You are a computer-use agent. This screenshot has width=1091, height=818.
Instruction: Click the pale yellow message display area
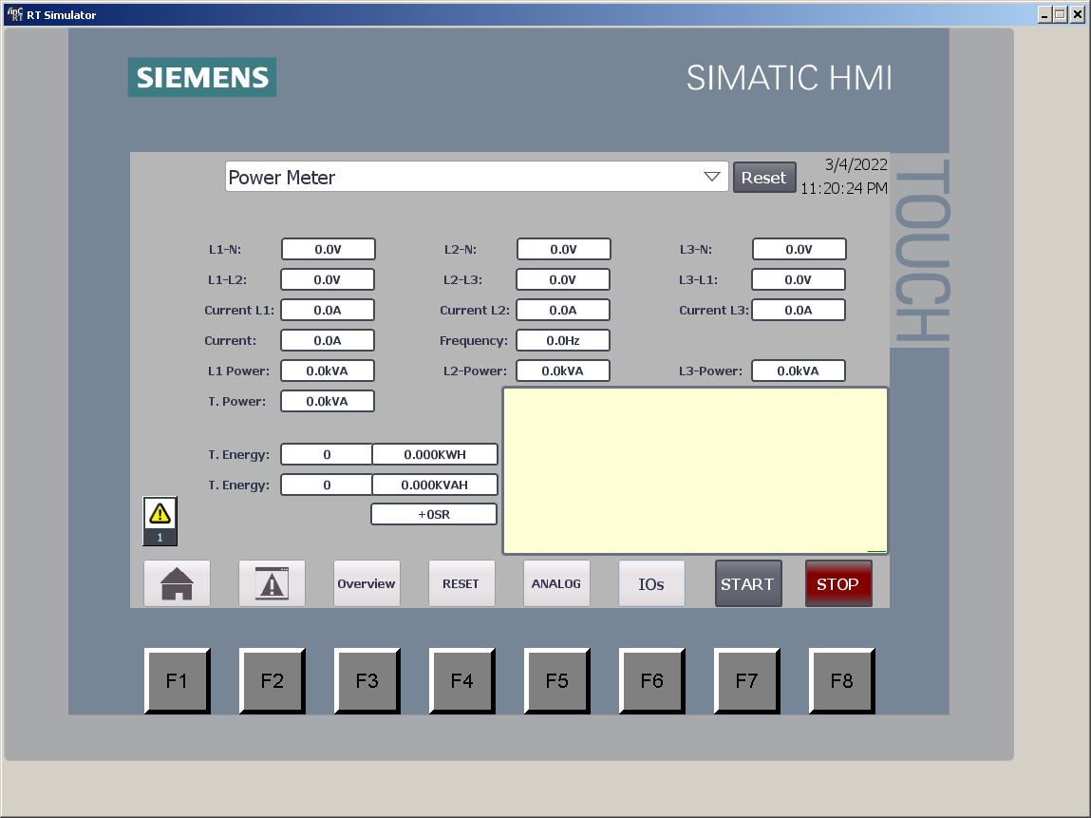(x=695, y=470)
